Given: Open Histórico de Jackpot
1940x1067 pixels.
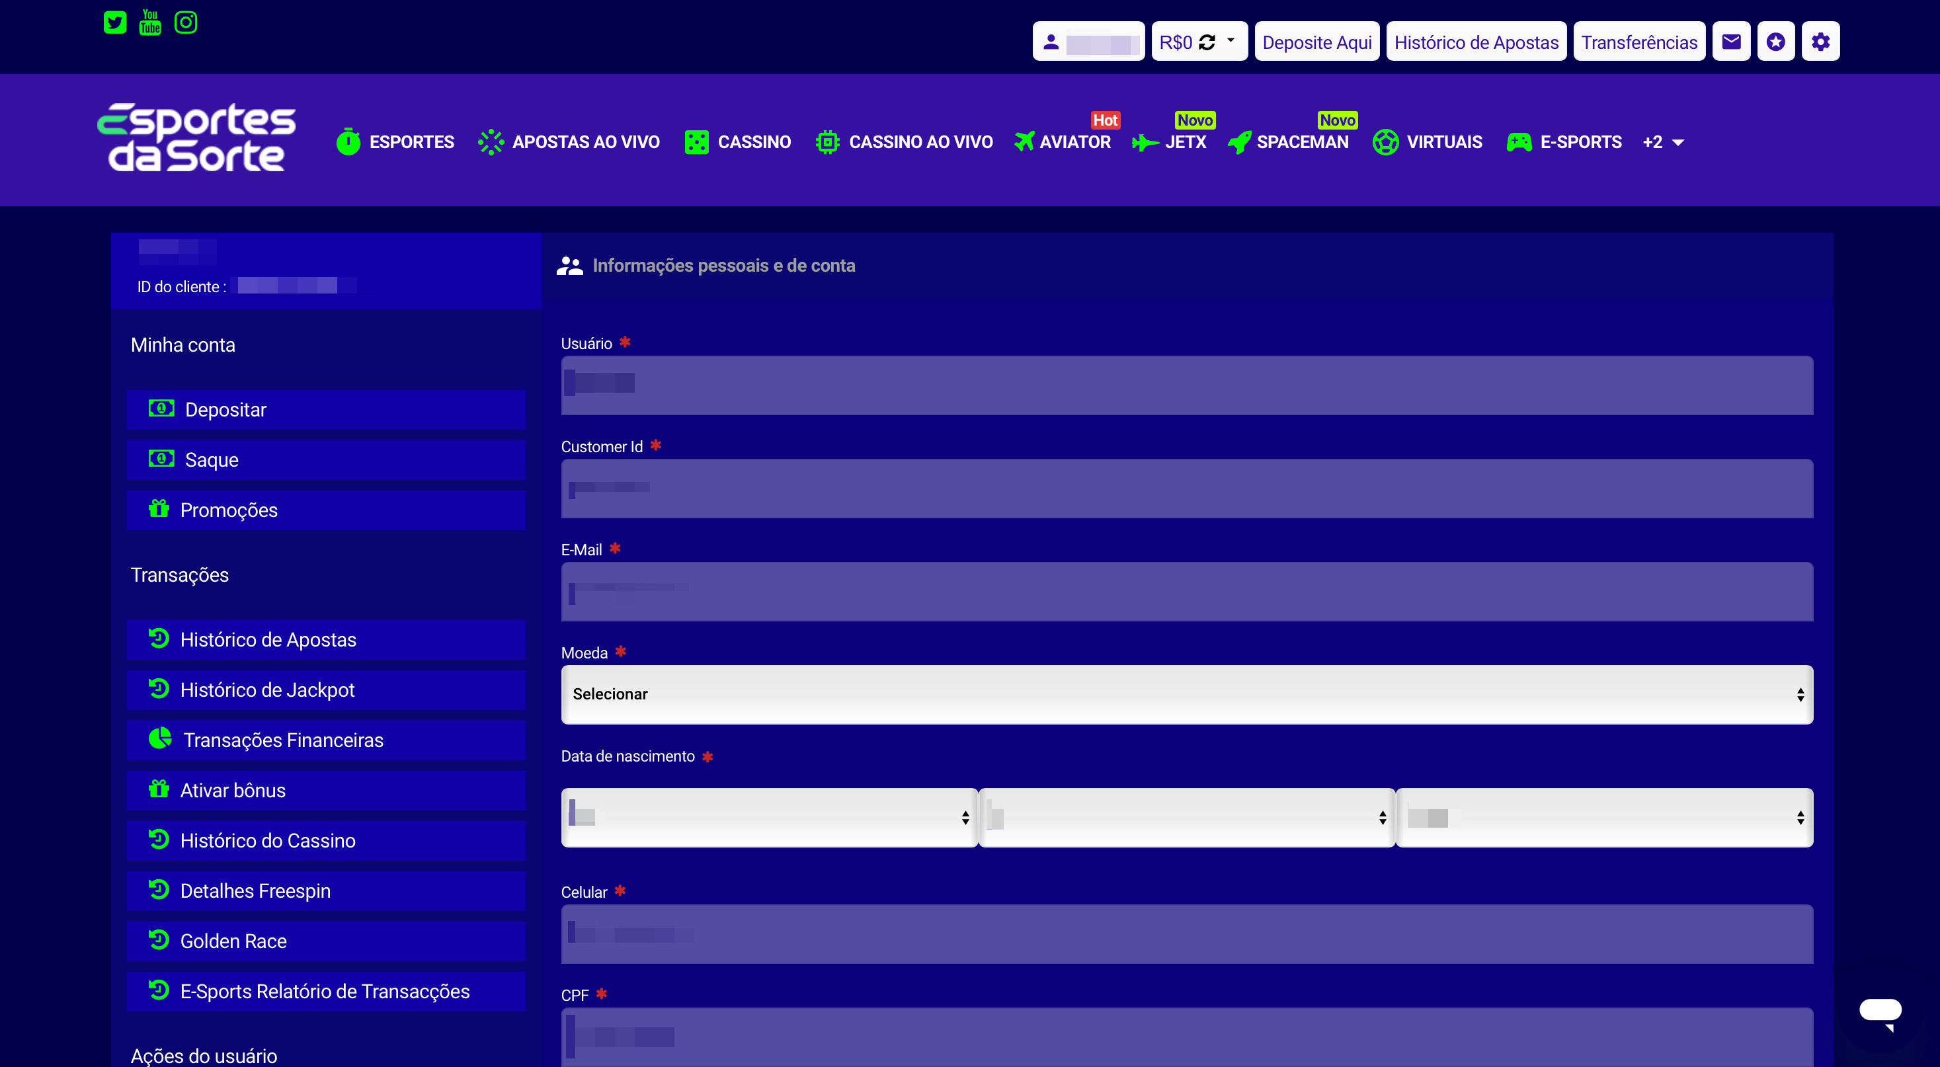Looking at the screenshot, I should (x=326, y=690).
